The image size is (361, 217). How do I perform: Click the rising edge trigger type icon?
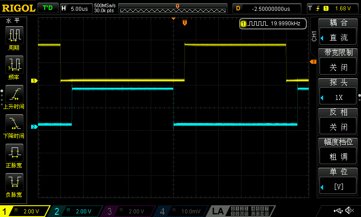click(x=318, y=9)
